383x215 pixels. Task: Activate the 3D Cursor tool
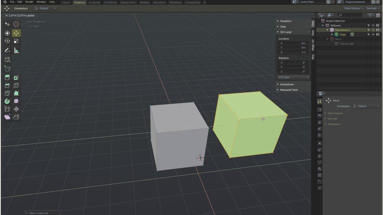(x=16, y=24)
